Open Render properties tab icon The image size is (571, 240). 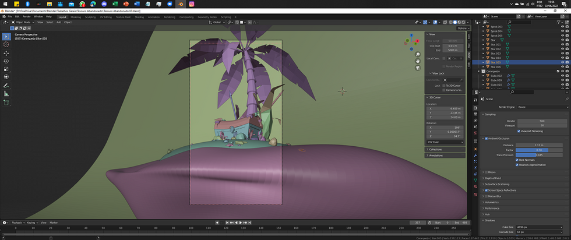point(475,108)
